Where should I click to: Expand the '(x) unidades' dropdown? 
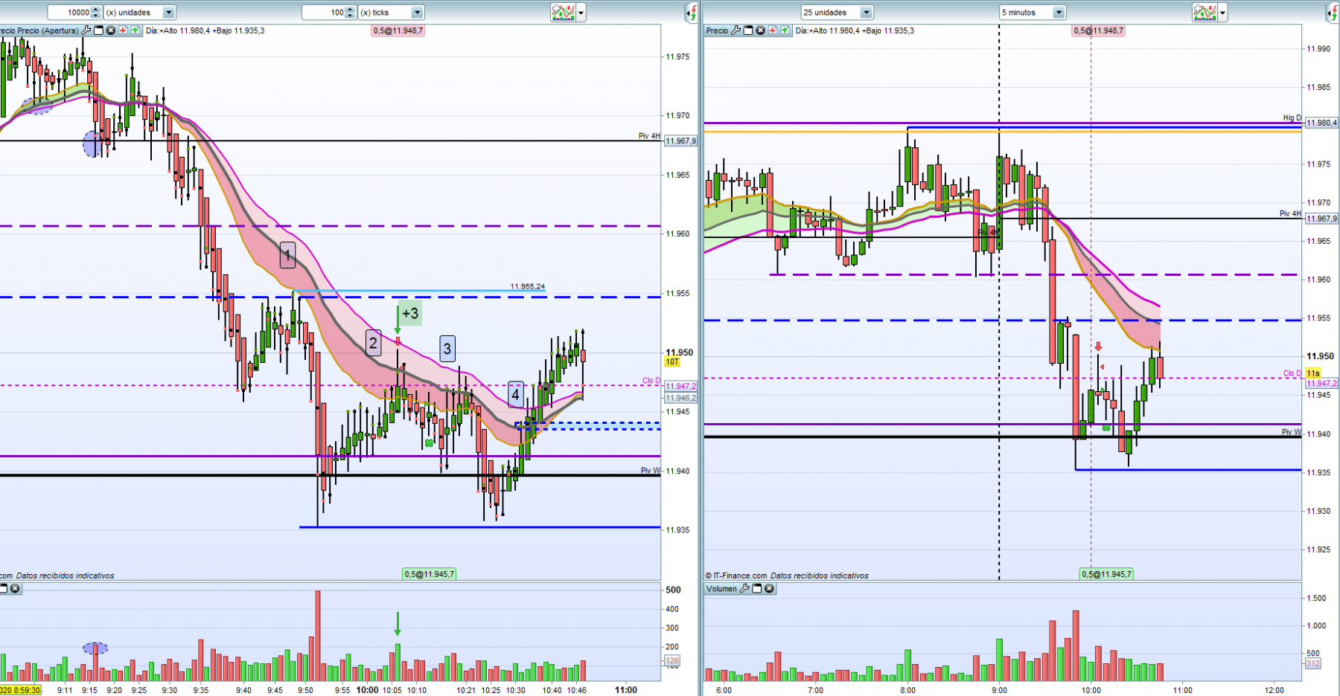(169, 13)
